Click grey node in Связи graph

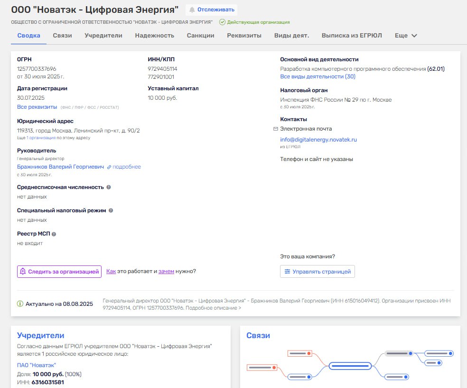click(x=399, y=353)
